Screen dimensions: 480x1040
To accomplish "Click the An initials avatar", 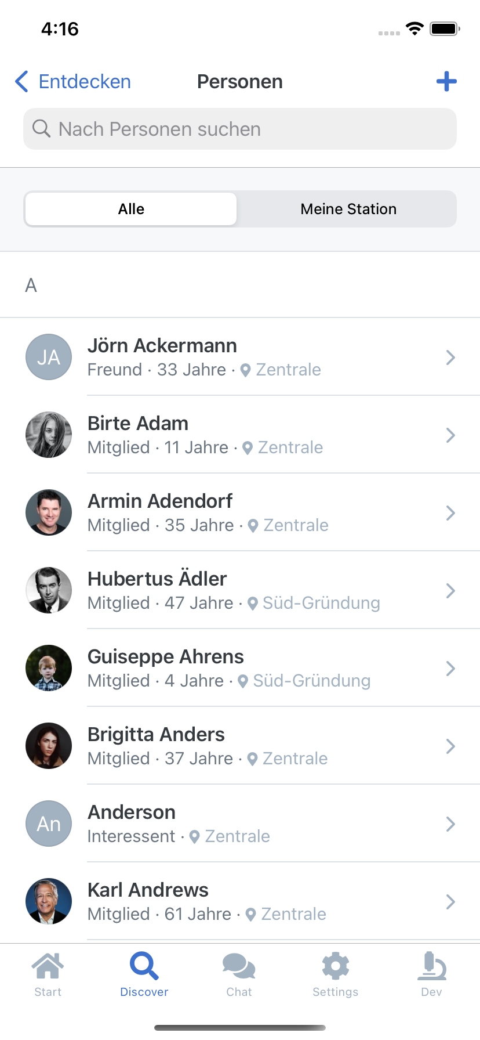I will [x=49, y=824].
